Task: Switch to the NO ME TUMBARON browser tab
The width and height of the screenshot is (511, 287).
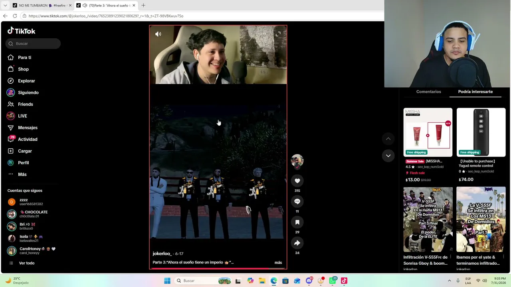Action: pyautogui.click(x=42, y=6)
